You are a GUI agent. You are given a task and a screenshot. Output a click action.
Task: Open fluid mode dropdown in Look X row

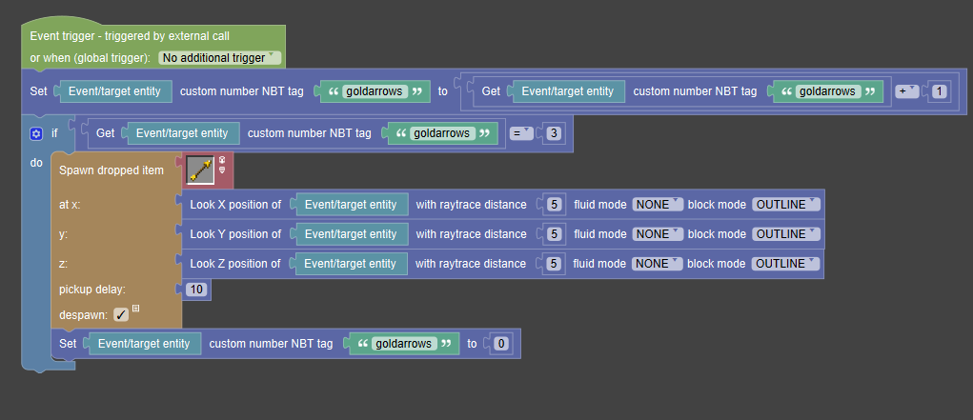[658, 204]
